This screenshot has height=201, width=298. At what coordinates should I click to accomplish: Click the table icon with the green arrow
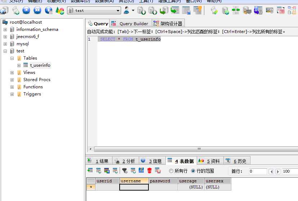[x=175, y=10]
